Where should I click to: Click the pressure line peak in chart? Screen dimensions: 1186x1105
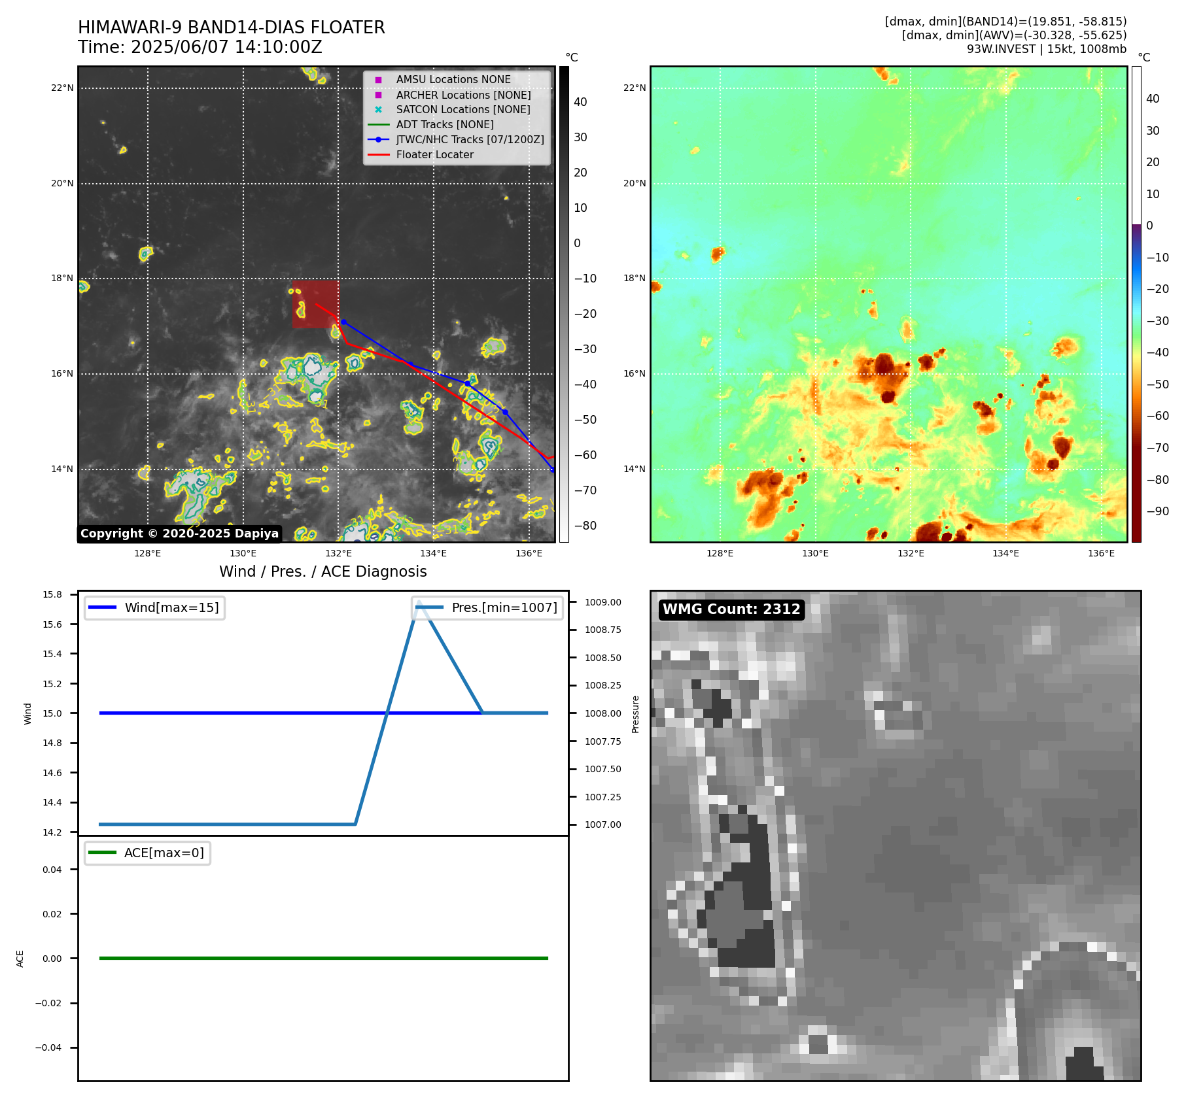[419, 602]
